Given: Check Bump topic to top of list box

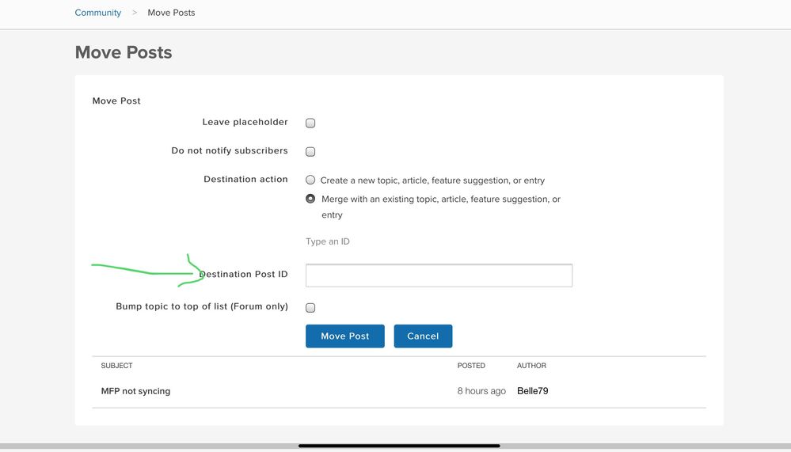Looking at the screenshot, I should [x=310, y=308].
